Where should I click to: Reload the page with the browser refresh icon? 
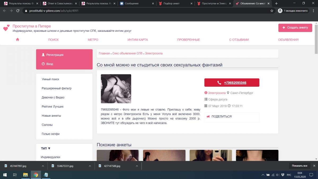[18, 11]
